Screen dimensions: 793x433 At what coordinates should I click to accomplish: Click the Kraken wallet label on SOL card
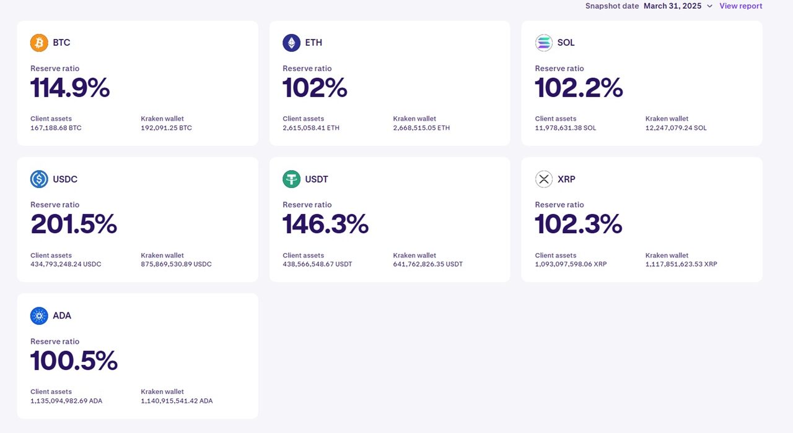[667, 119]
